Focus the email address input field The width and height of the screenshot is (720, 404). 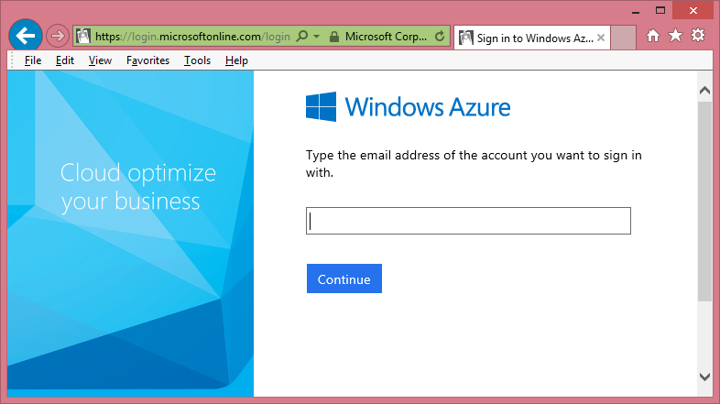pos(468,221)
